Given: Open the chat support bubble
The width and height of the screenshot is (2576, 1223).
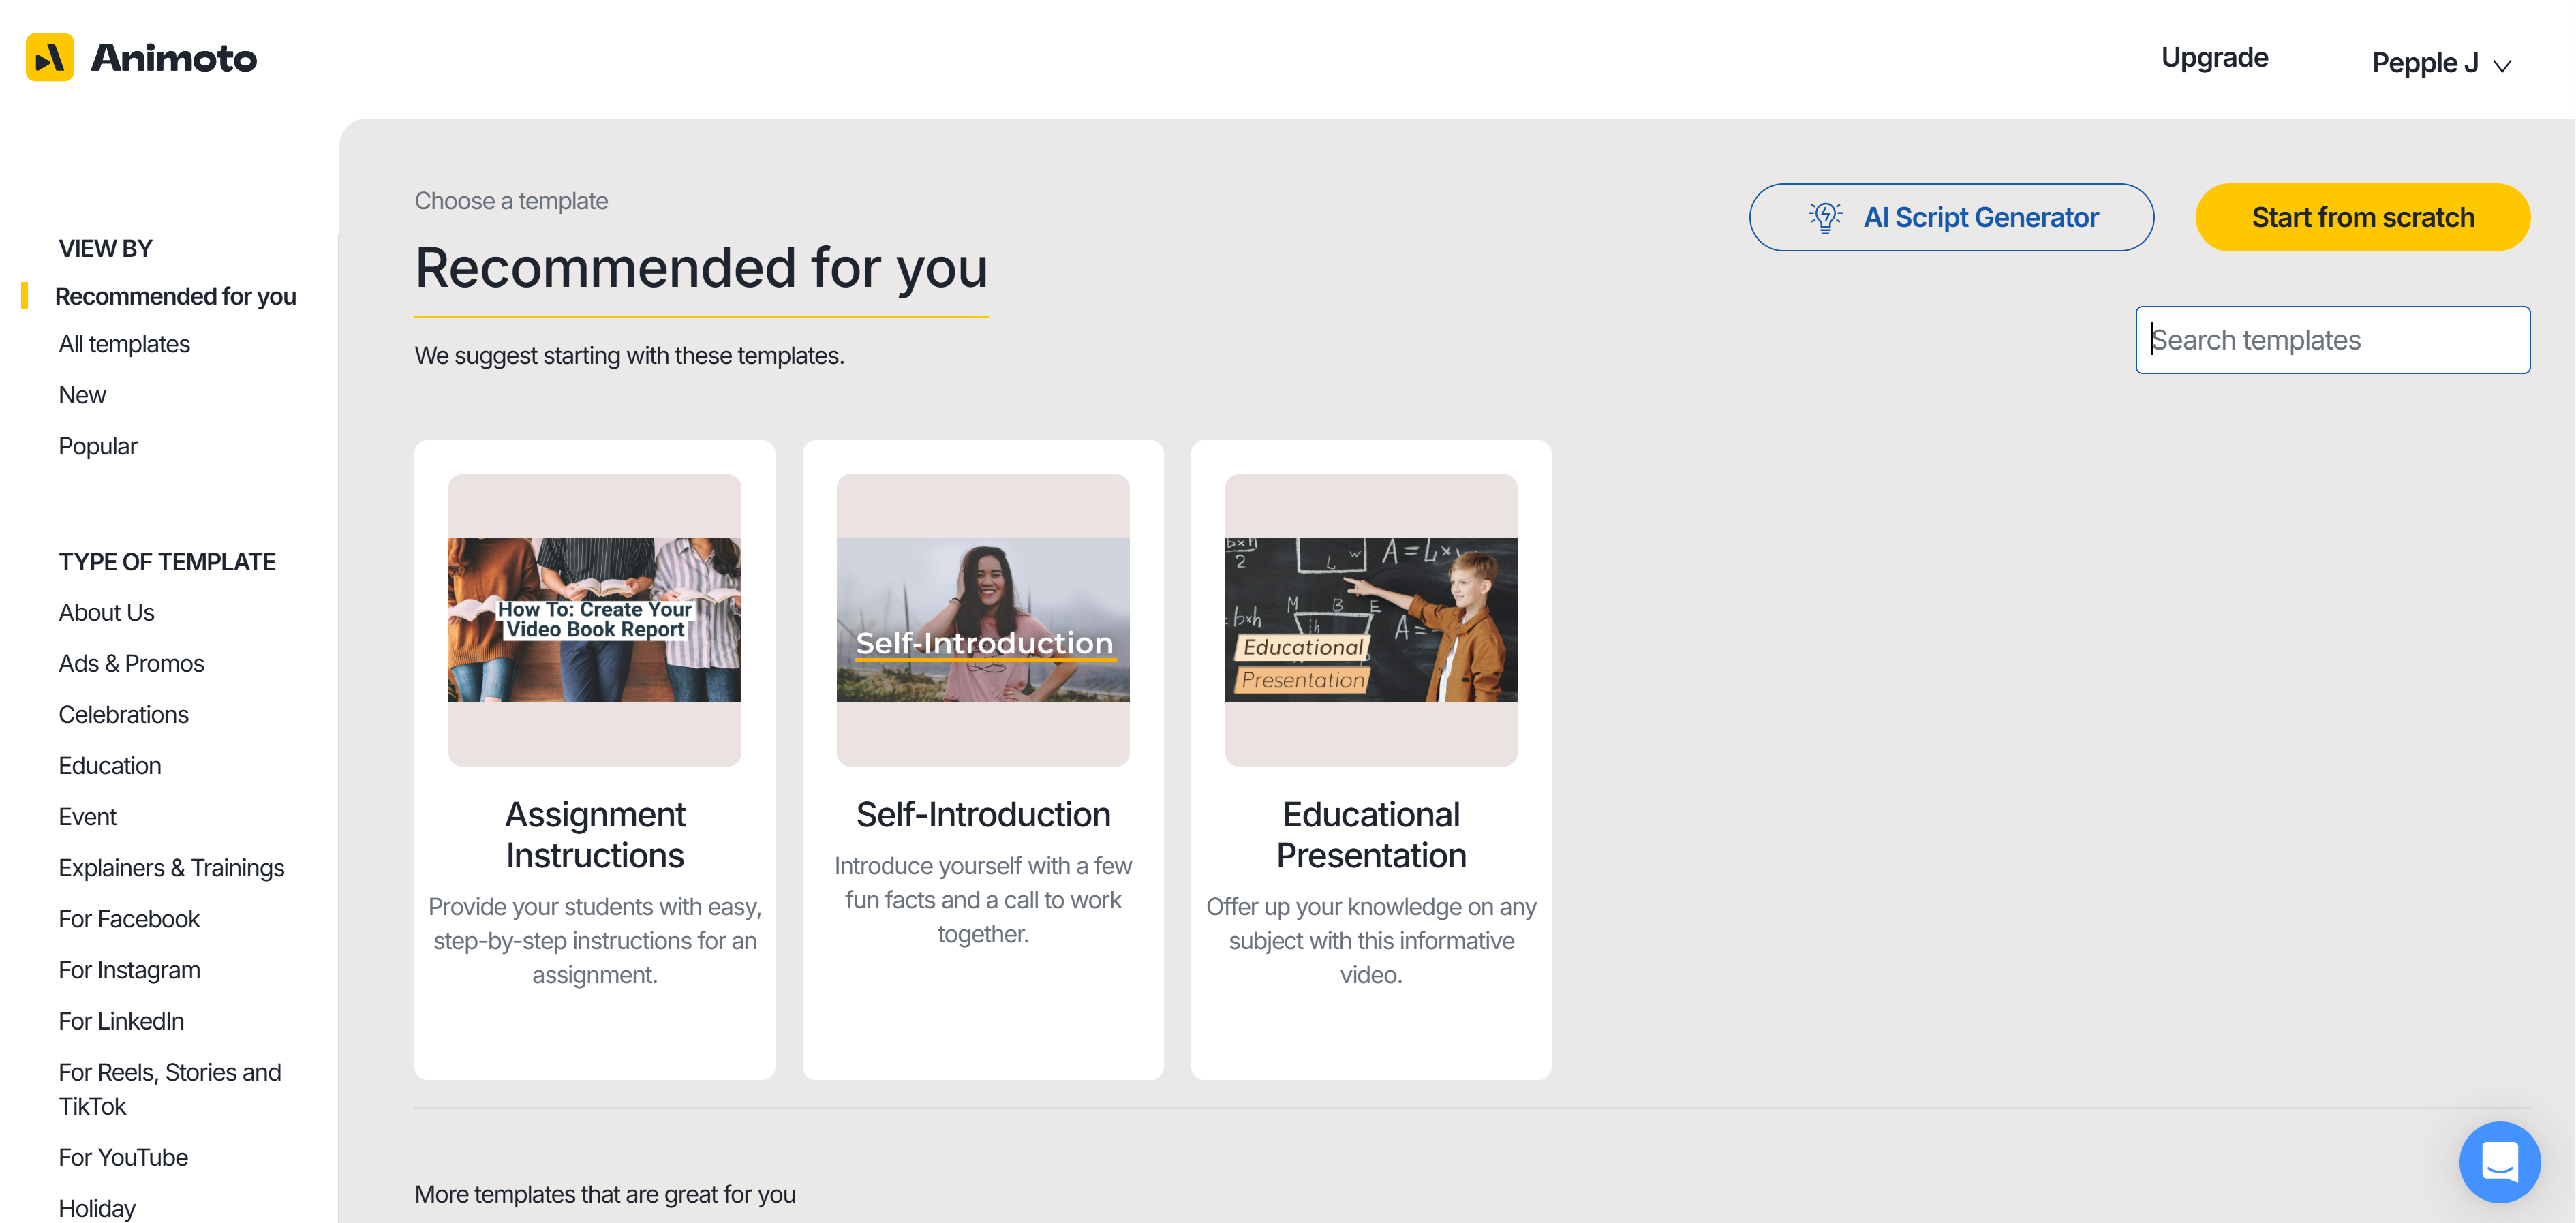Looking at the screenshot, I should (x=2499, y=1161).
